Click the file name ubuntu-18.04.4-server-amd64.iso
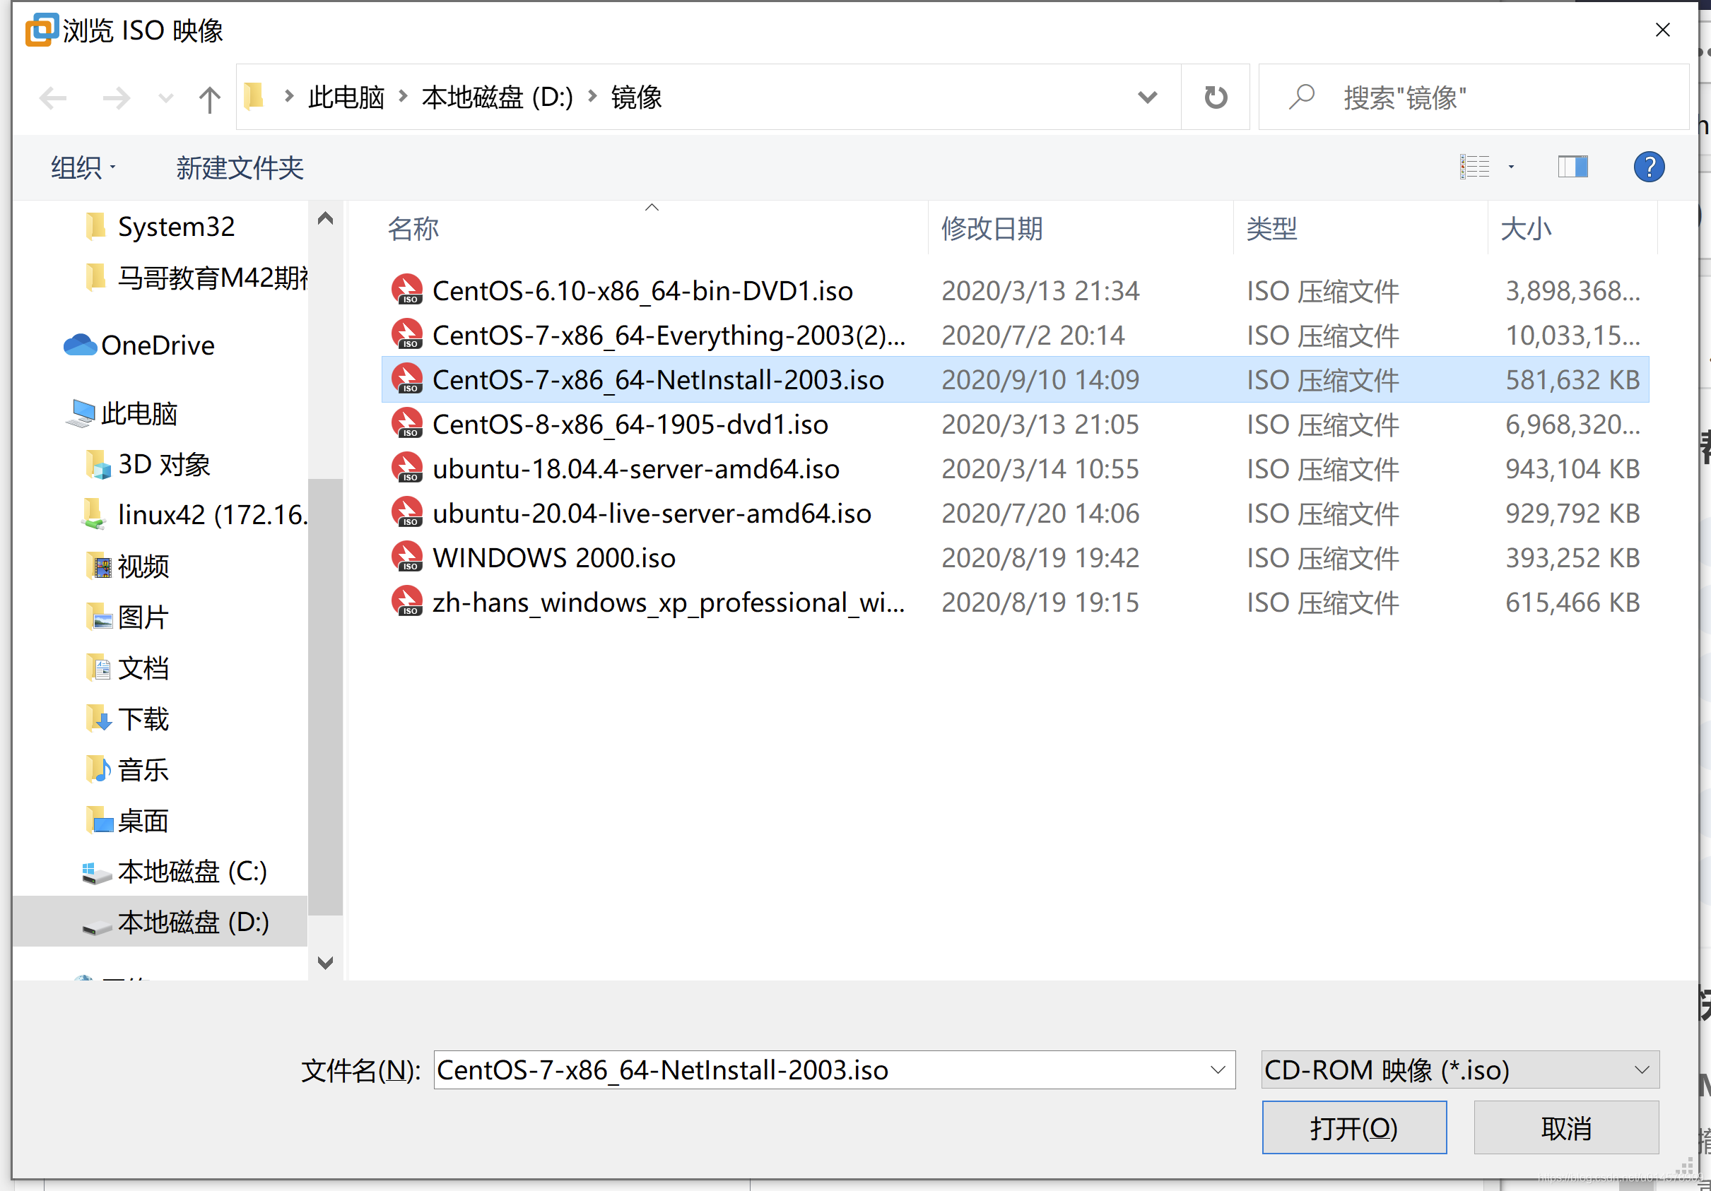Screen dimensions: 1711x1191 pos(635,469)
